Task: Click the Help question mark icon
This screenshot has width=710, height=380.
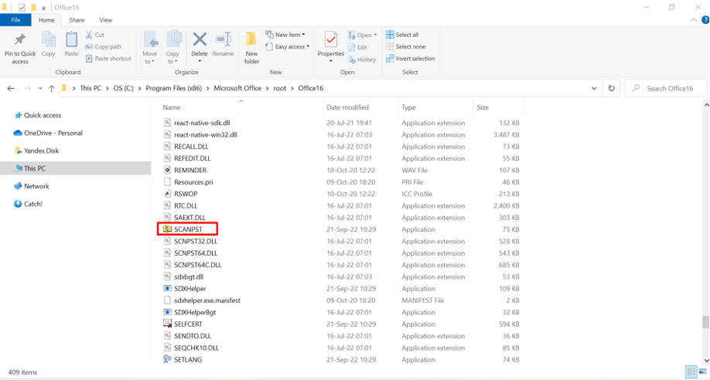Action: (705, 20)
